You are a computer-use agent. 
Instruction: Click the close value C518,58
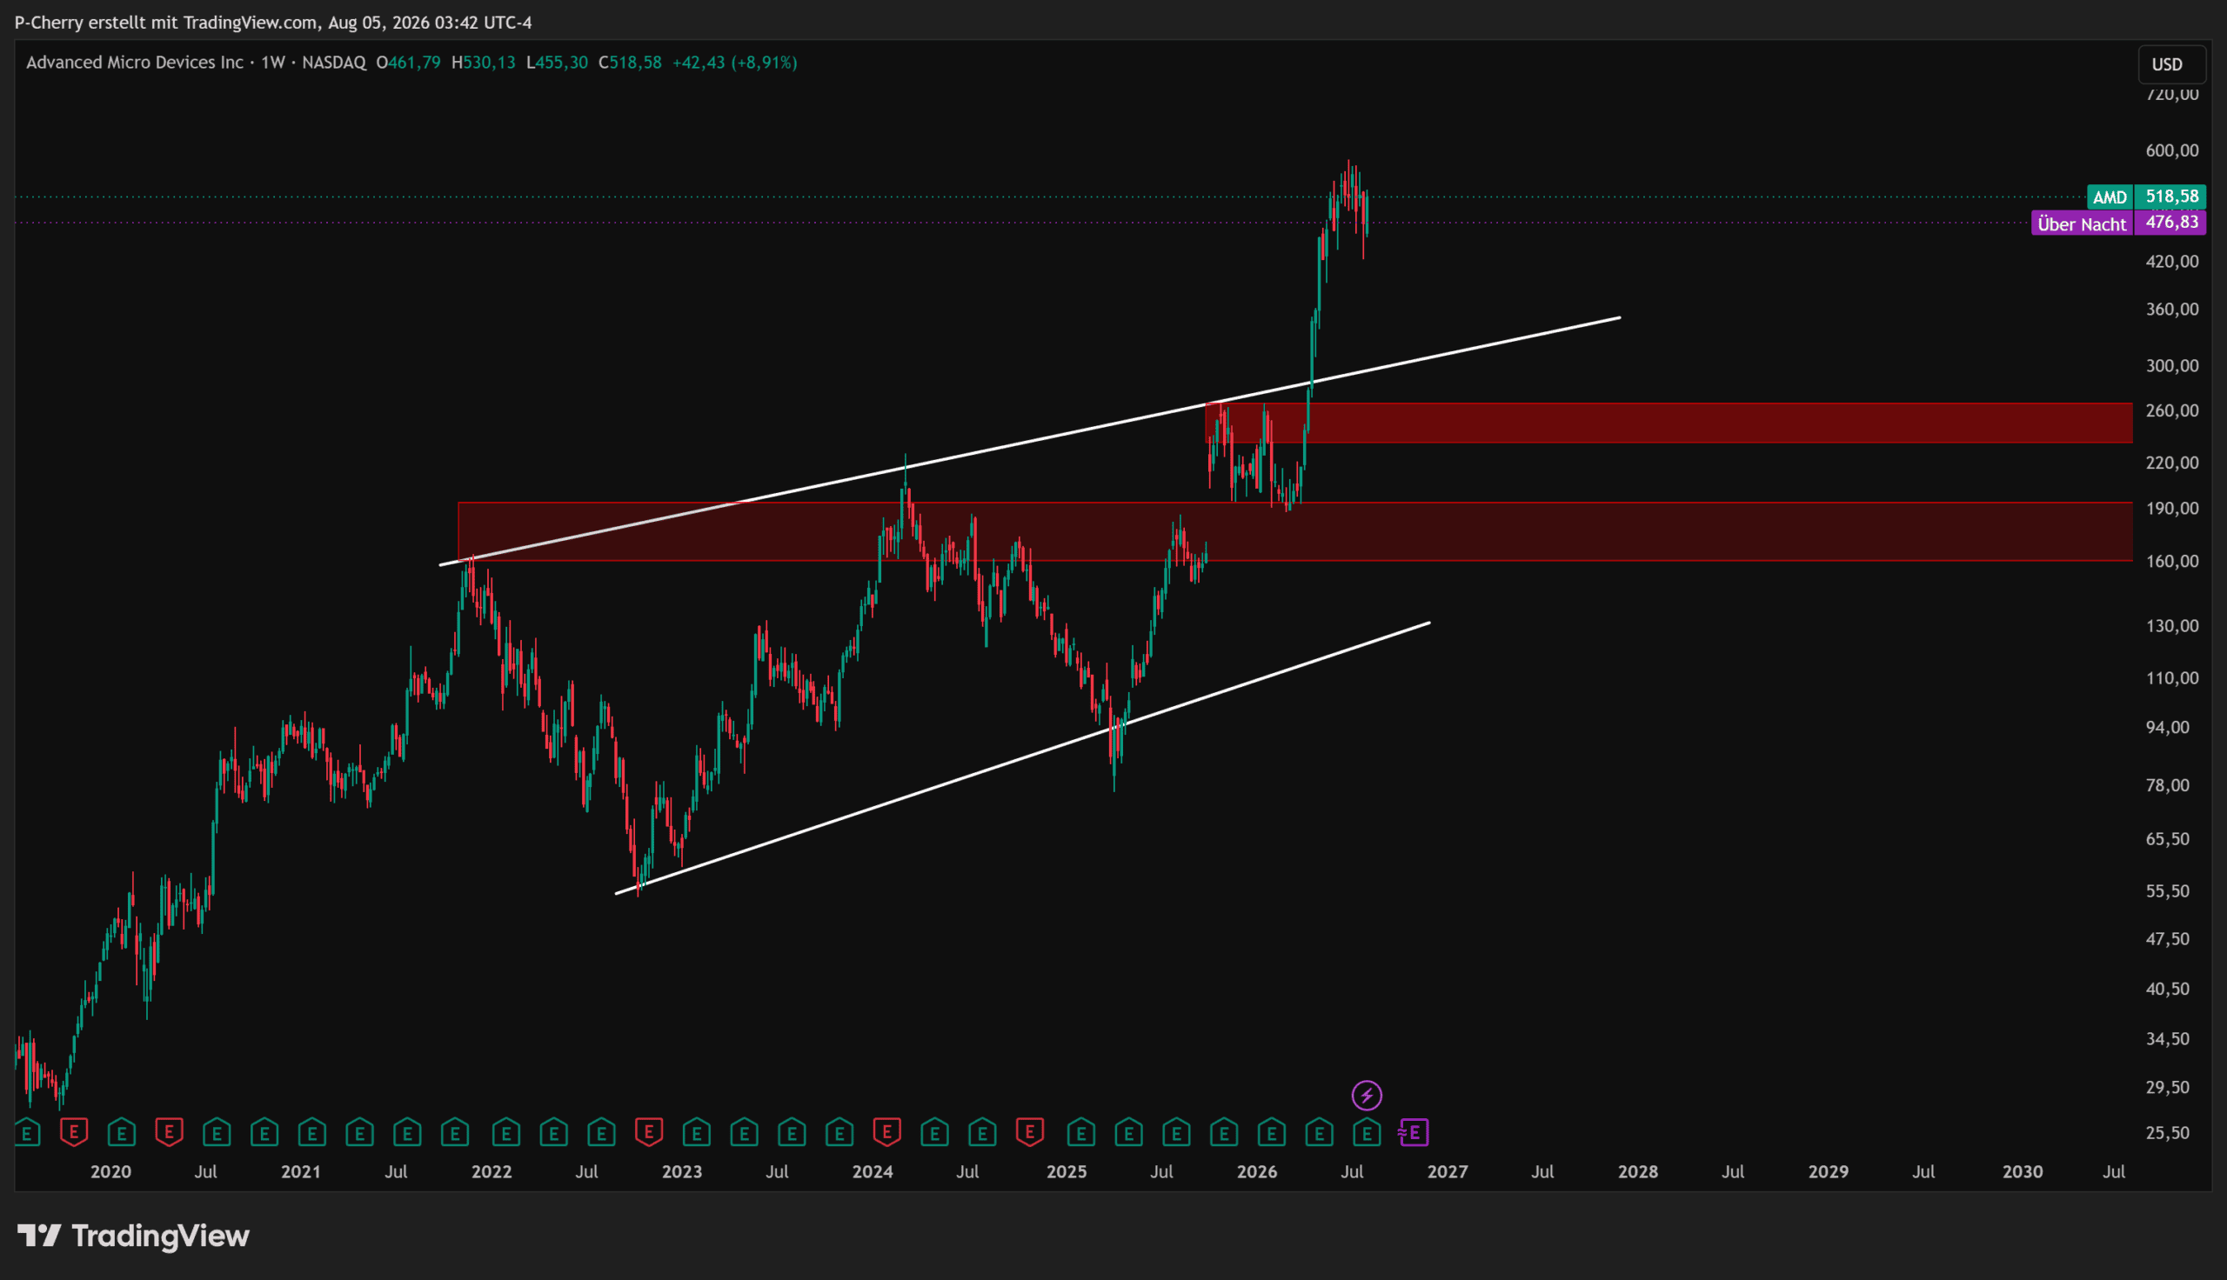click(630, 63)
